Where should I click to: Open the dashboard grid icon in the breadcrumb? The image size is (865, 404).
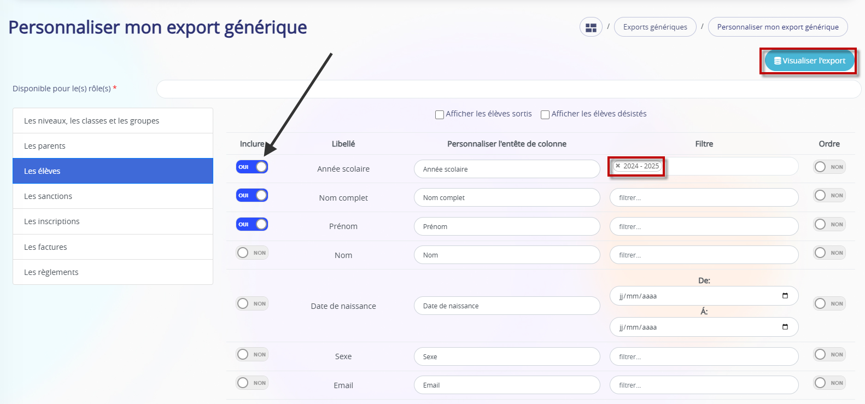pos(591,27)
